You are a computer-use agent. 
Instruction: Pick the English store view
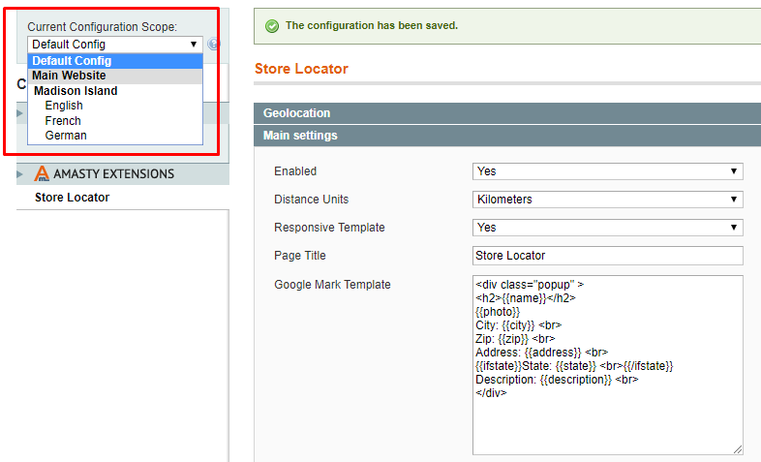click(x=64, y=106)
